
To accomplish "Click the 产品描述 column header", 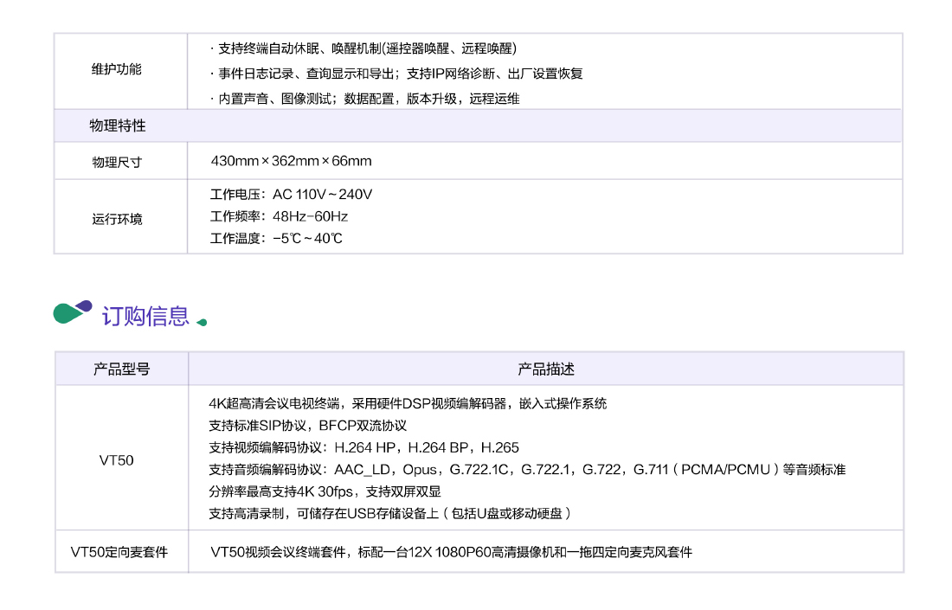I will pos(544,368).
